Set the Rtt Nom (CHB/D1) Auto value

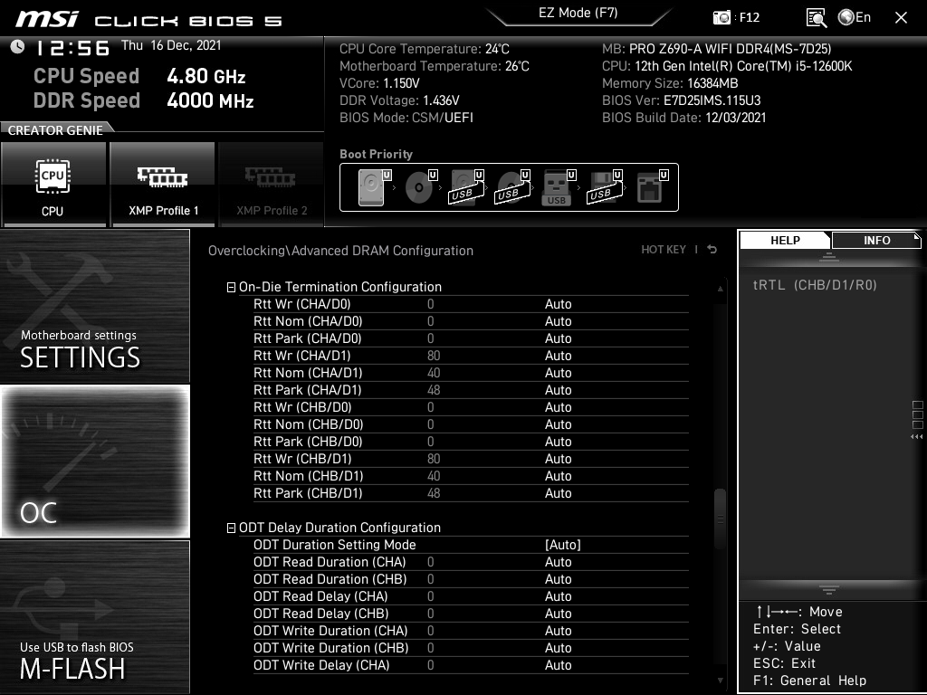pos(558,476)
